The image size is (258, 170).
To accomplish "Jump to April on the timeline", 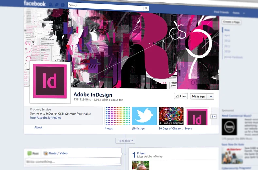I will [x=227, y=35].
